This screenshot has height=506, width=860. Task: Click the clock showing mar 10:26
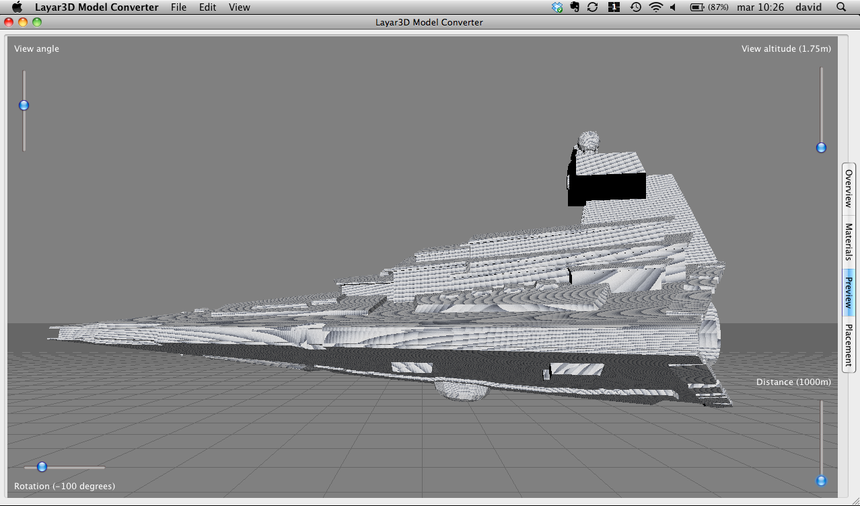click(x=760, y=7)
